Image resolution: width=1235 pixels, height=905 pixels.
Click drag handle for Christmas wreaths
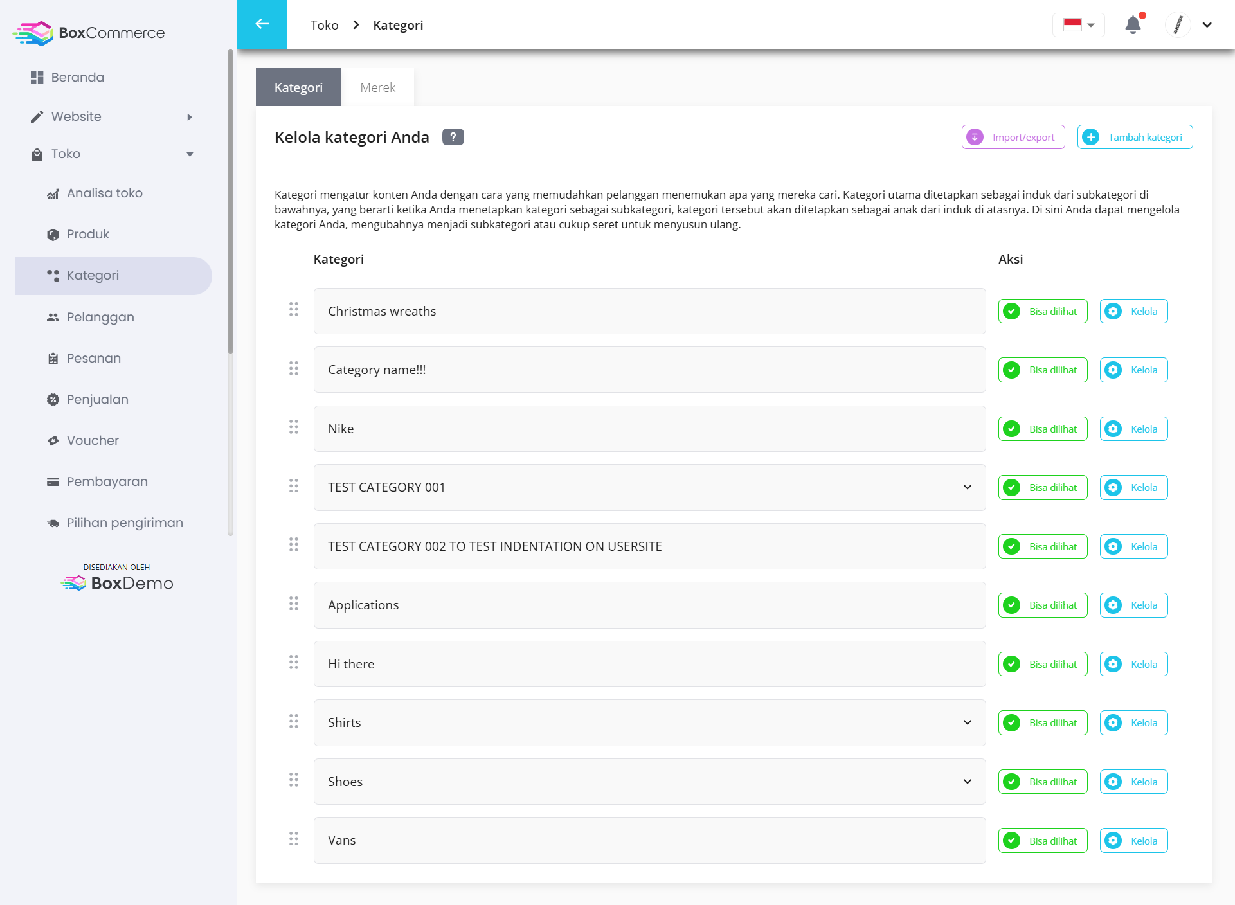tap(294, 310)
